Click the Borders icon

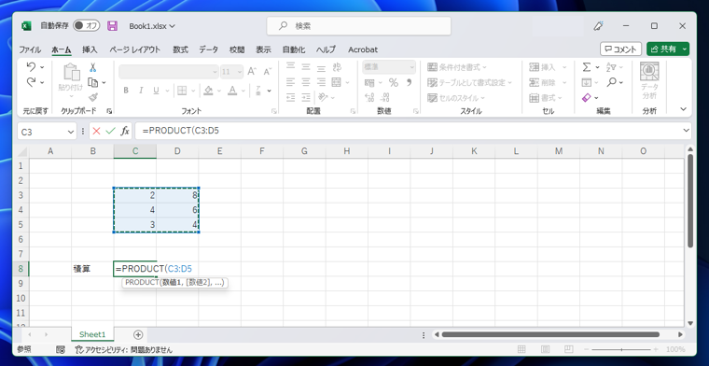pyautogui.click(x=181, y=91)
